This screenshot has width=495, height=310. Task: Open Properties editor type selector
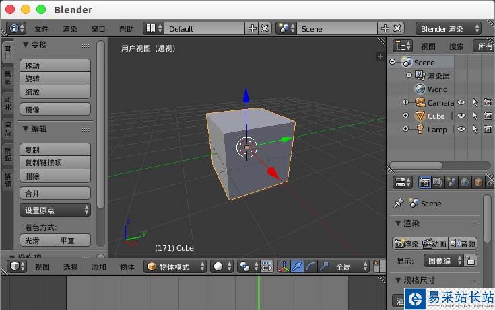pyautogui.click(x=403, y=182)
